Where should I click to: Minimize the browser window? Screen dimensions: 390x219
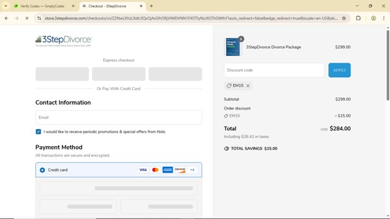(357, 6)
